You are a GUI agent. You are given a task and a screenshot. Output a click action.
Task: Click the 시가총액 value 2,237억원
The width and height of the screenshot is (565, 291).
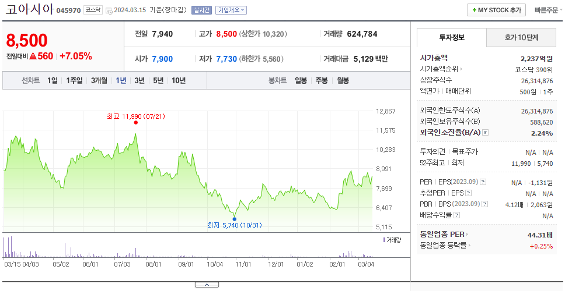coord(536,59)
